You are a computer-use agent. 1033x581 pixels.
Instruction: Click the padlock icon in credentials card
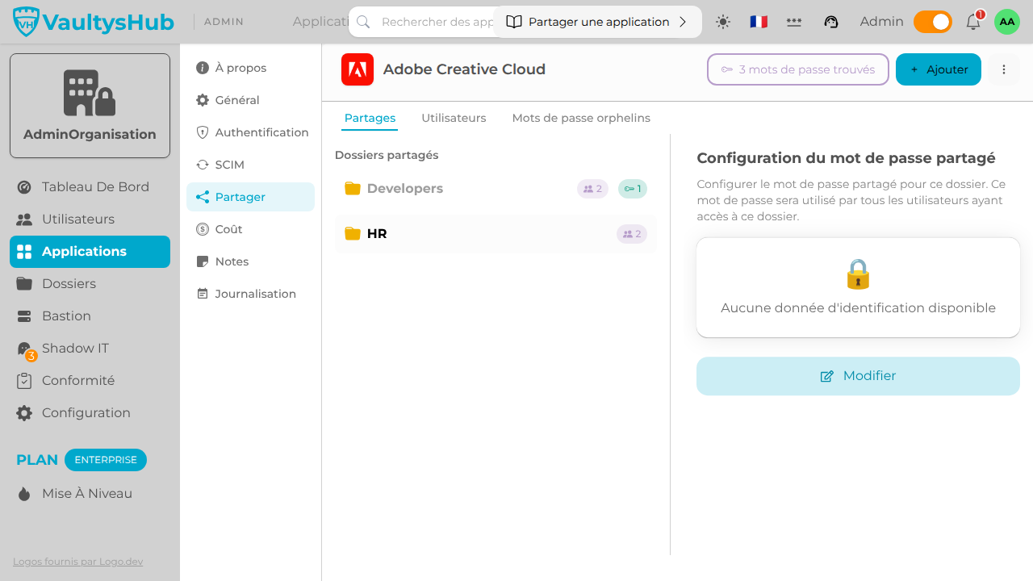pyautogui.click(x=858, y=274)
